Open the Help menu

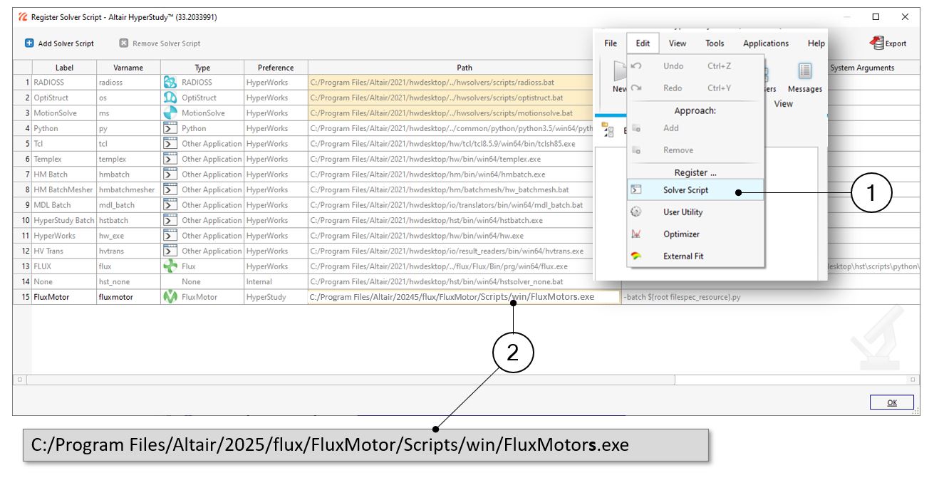click(816, 43)
